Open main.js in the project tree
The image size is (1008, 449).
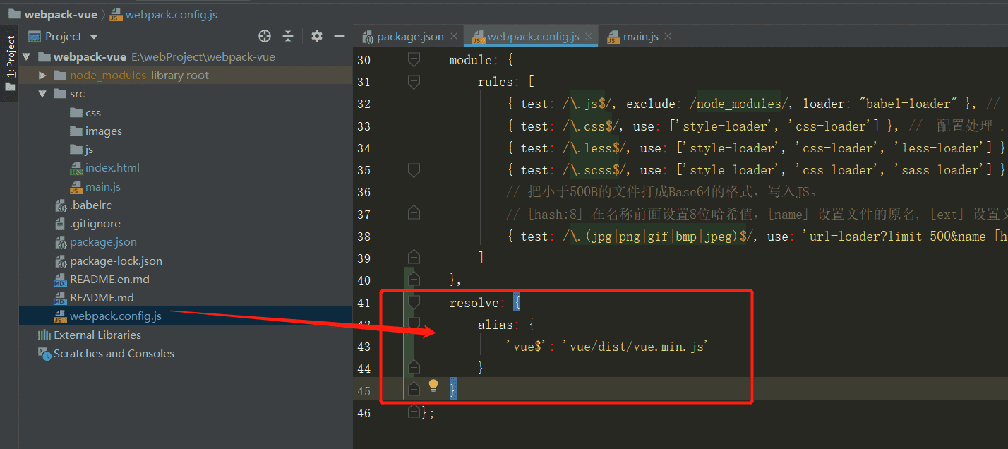coord(95,187)
